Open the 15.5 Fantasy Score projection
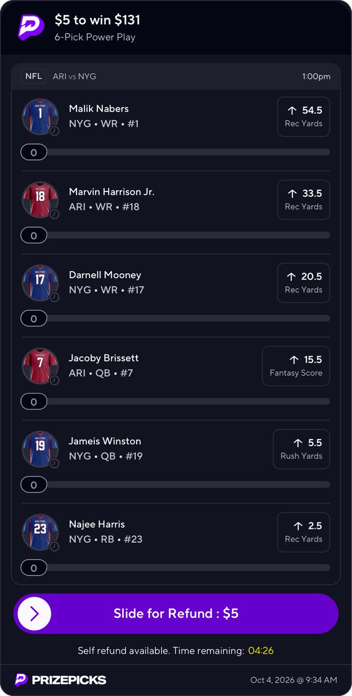The width and height of the screenshot is (352, 696). tap(296, 366)
